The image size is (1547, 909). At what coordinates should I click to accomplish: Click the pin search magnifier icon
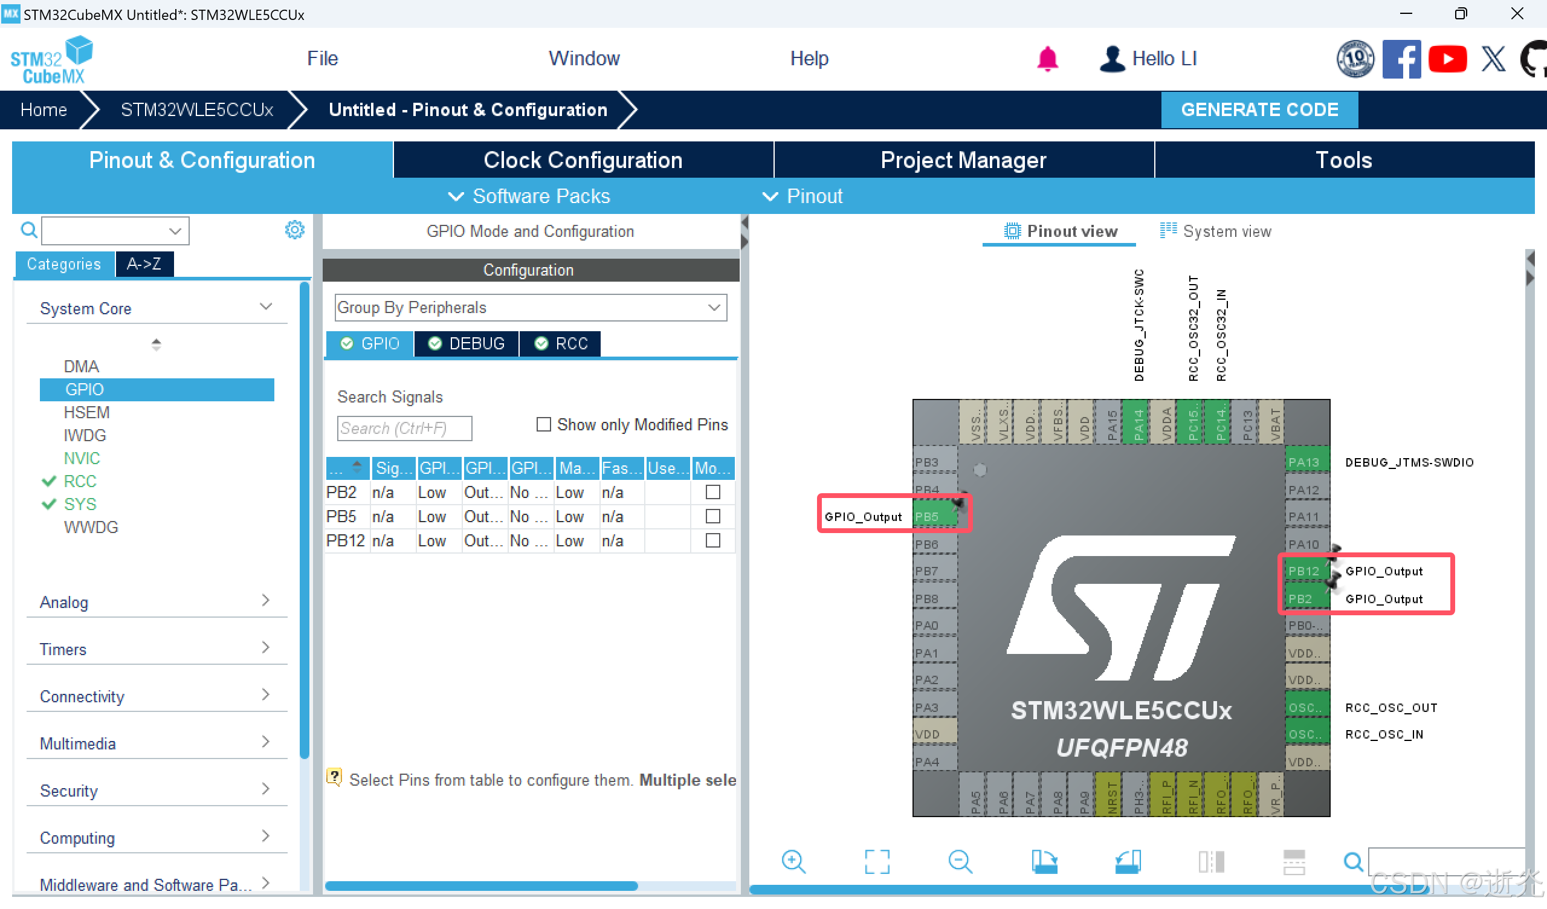(x=1353, y=862)
